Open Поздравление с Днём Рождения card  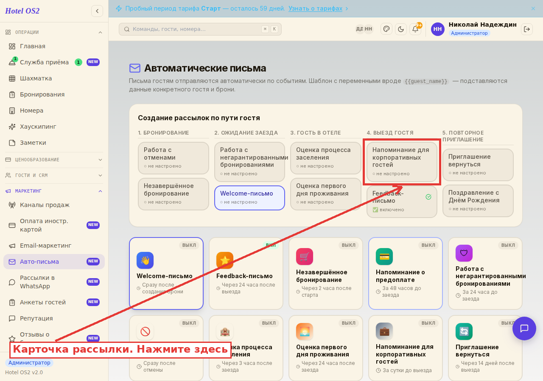point(478,201)
